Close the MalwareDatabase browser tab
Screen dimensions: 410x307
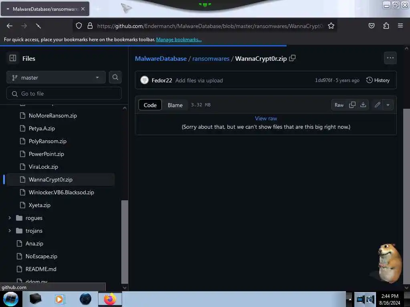click(x=83, y=9)
